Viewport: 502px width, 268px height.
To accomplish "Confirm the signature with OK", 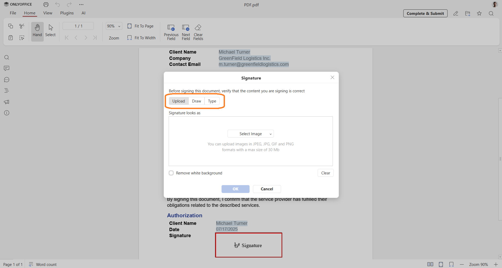I will [x=235, y=189].
